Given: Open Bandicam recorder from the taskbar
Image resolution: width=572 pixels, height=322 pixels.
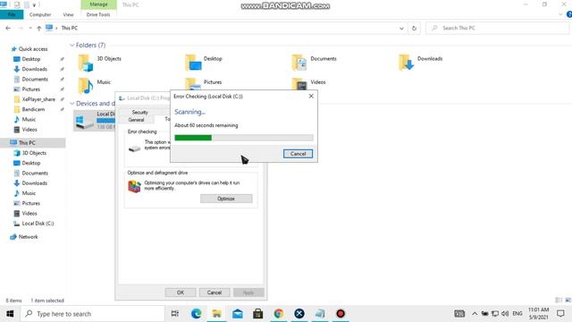Looking at the screenshot, I should 341,314.
